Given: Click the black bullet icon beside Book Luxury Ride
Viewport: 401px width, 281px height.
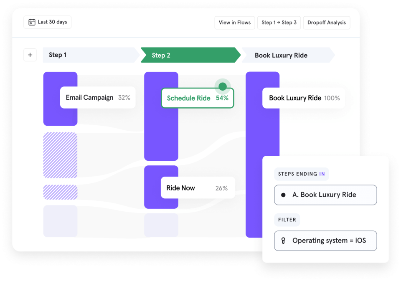Looking at the screenshot, I should pyautogui.click(x=284, y=195).
